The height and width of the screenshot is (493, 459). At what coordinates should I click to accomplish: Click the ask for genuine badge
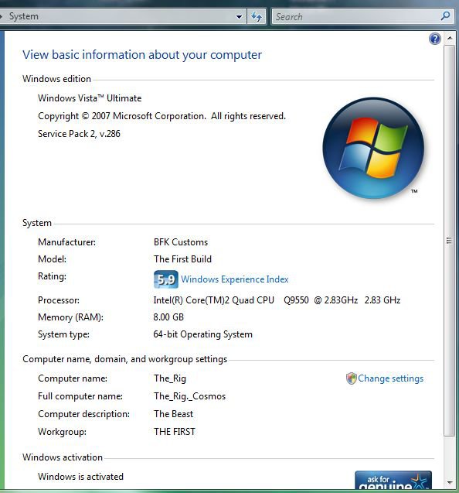(x=393, y=480)
